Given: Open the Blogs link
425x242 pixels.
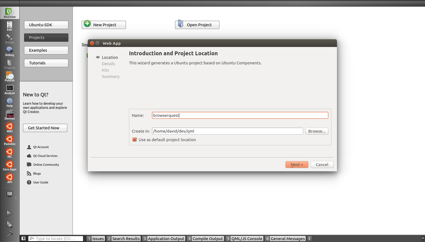Looking at the screenshot, I should (34, 173).
